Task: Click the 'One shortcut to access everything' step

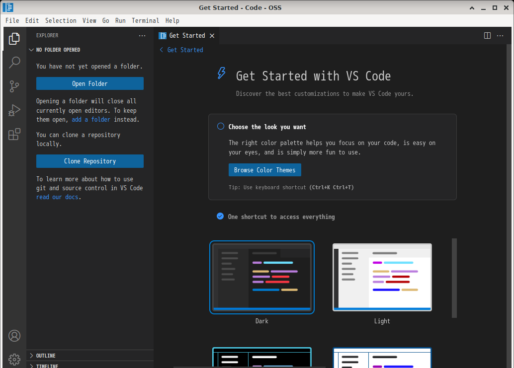Action: 281,217
